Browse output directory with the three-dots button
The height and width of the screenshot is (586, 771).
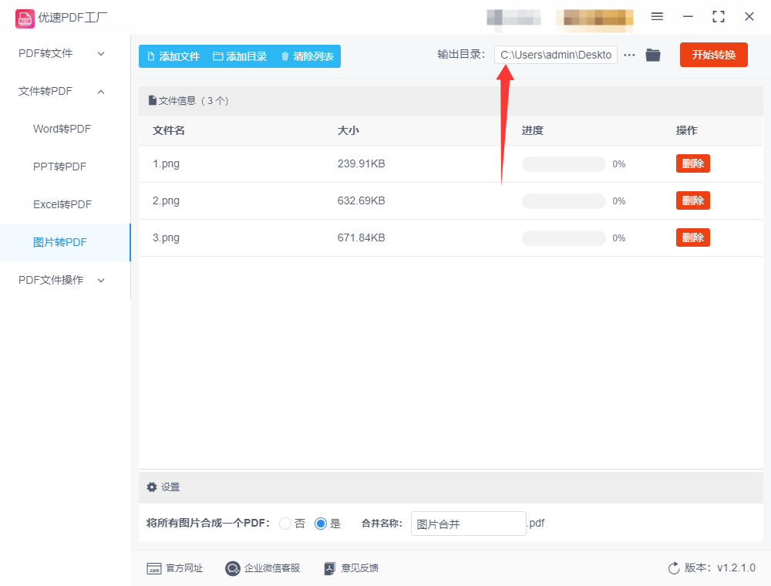[629, 55]
